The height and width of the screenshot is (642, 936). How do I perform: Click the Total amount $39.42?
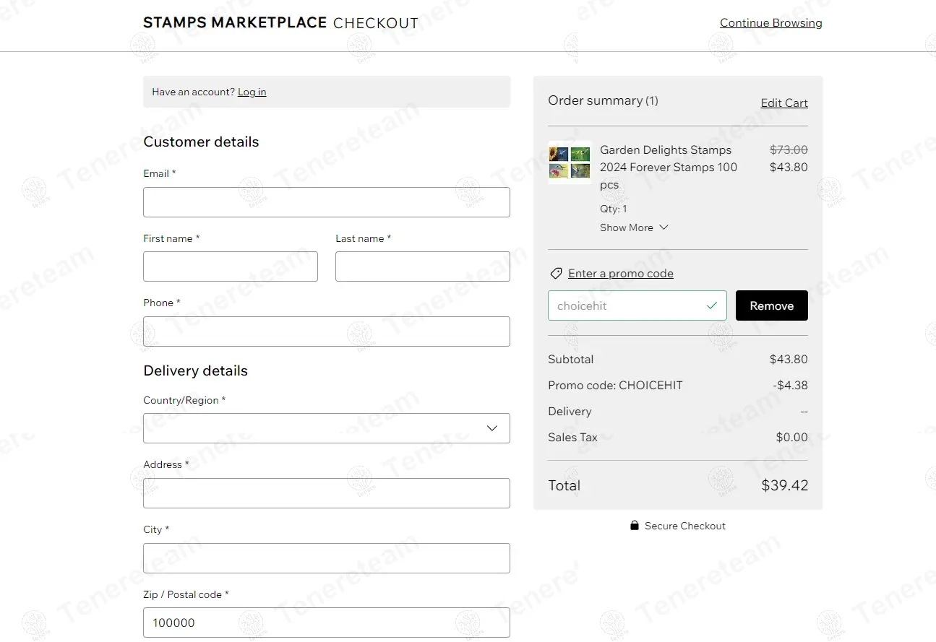(785, 485)
